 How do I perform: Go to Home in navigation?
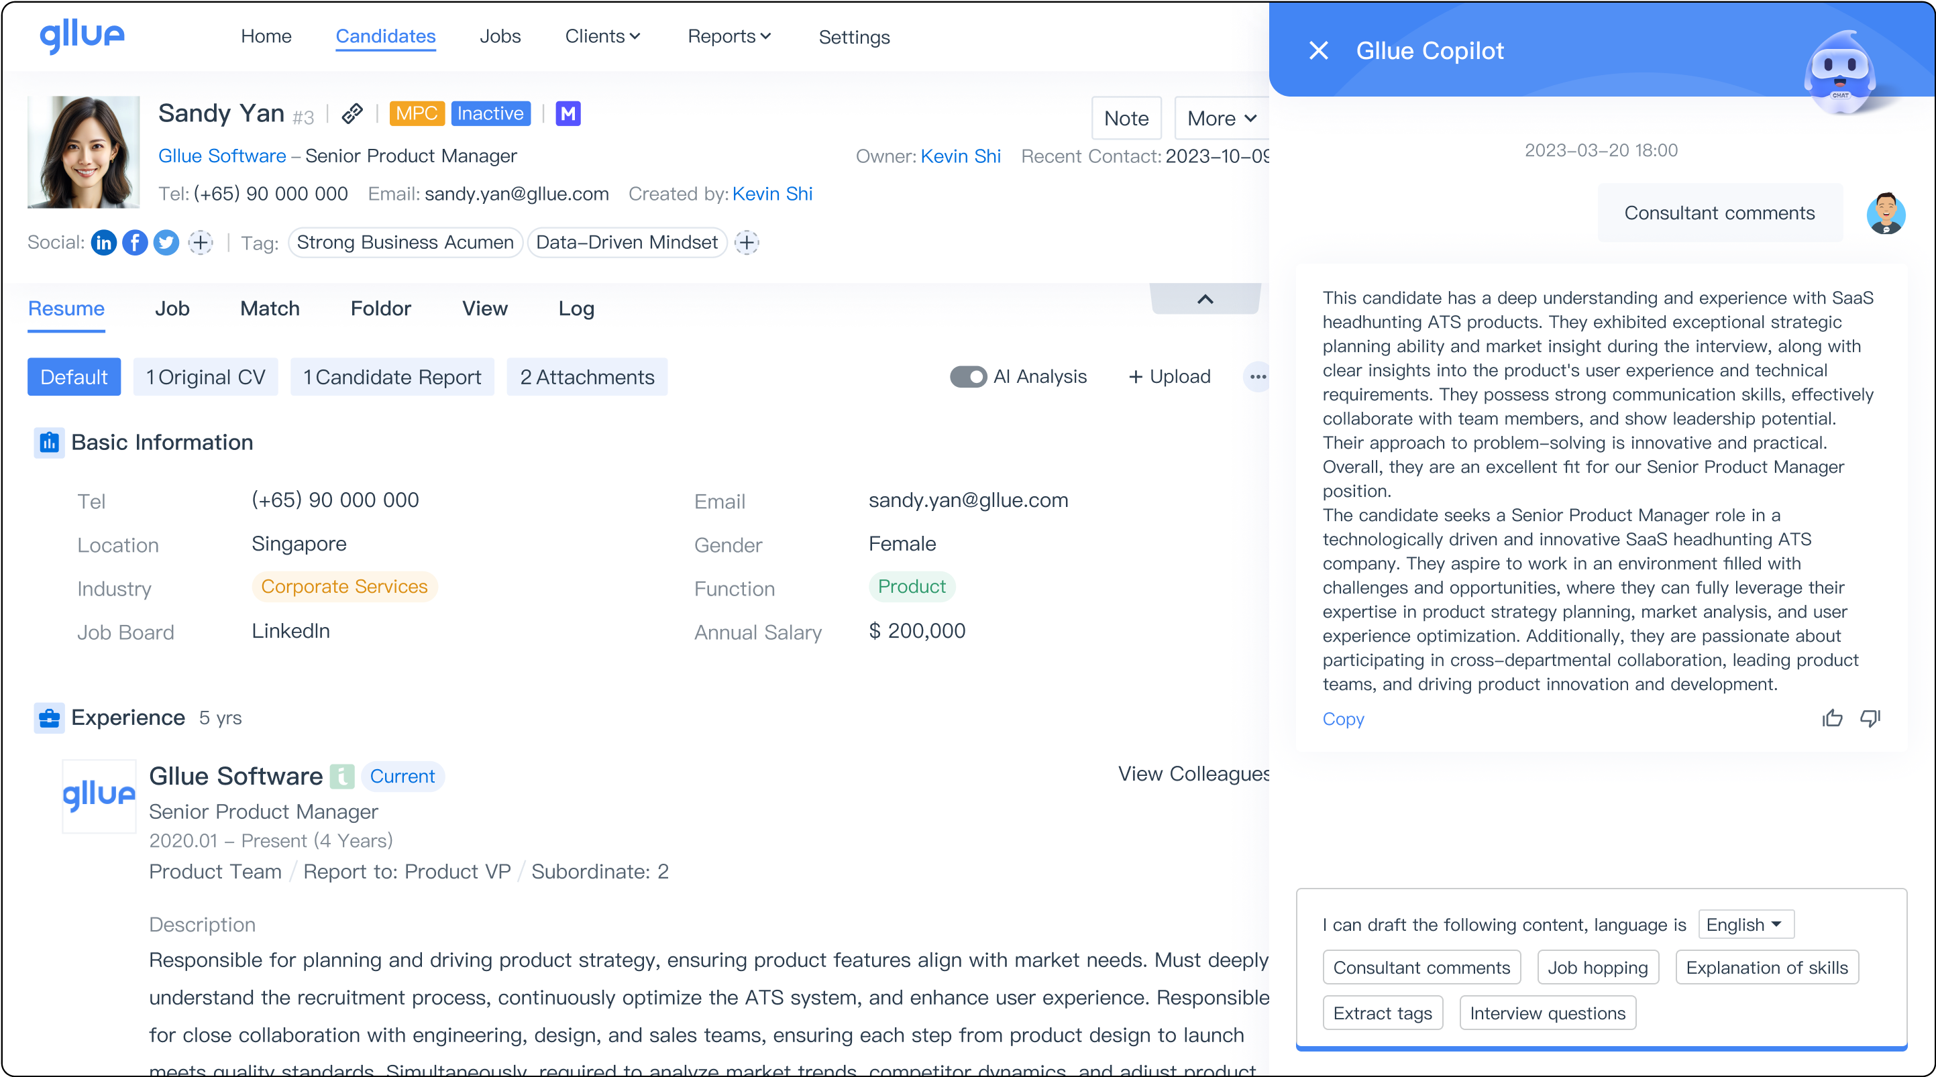click(266, 36)
